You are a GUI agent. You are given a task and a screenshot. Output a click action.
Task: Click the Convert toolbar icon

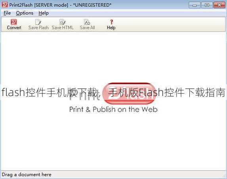tap(14, 22)
